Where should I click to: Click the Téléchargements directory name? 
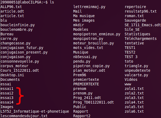tap(141, 39)
